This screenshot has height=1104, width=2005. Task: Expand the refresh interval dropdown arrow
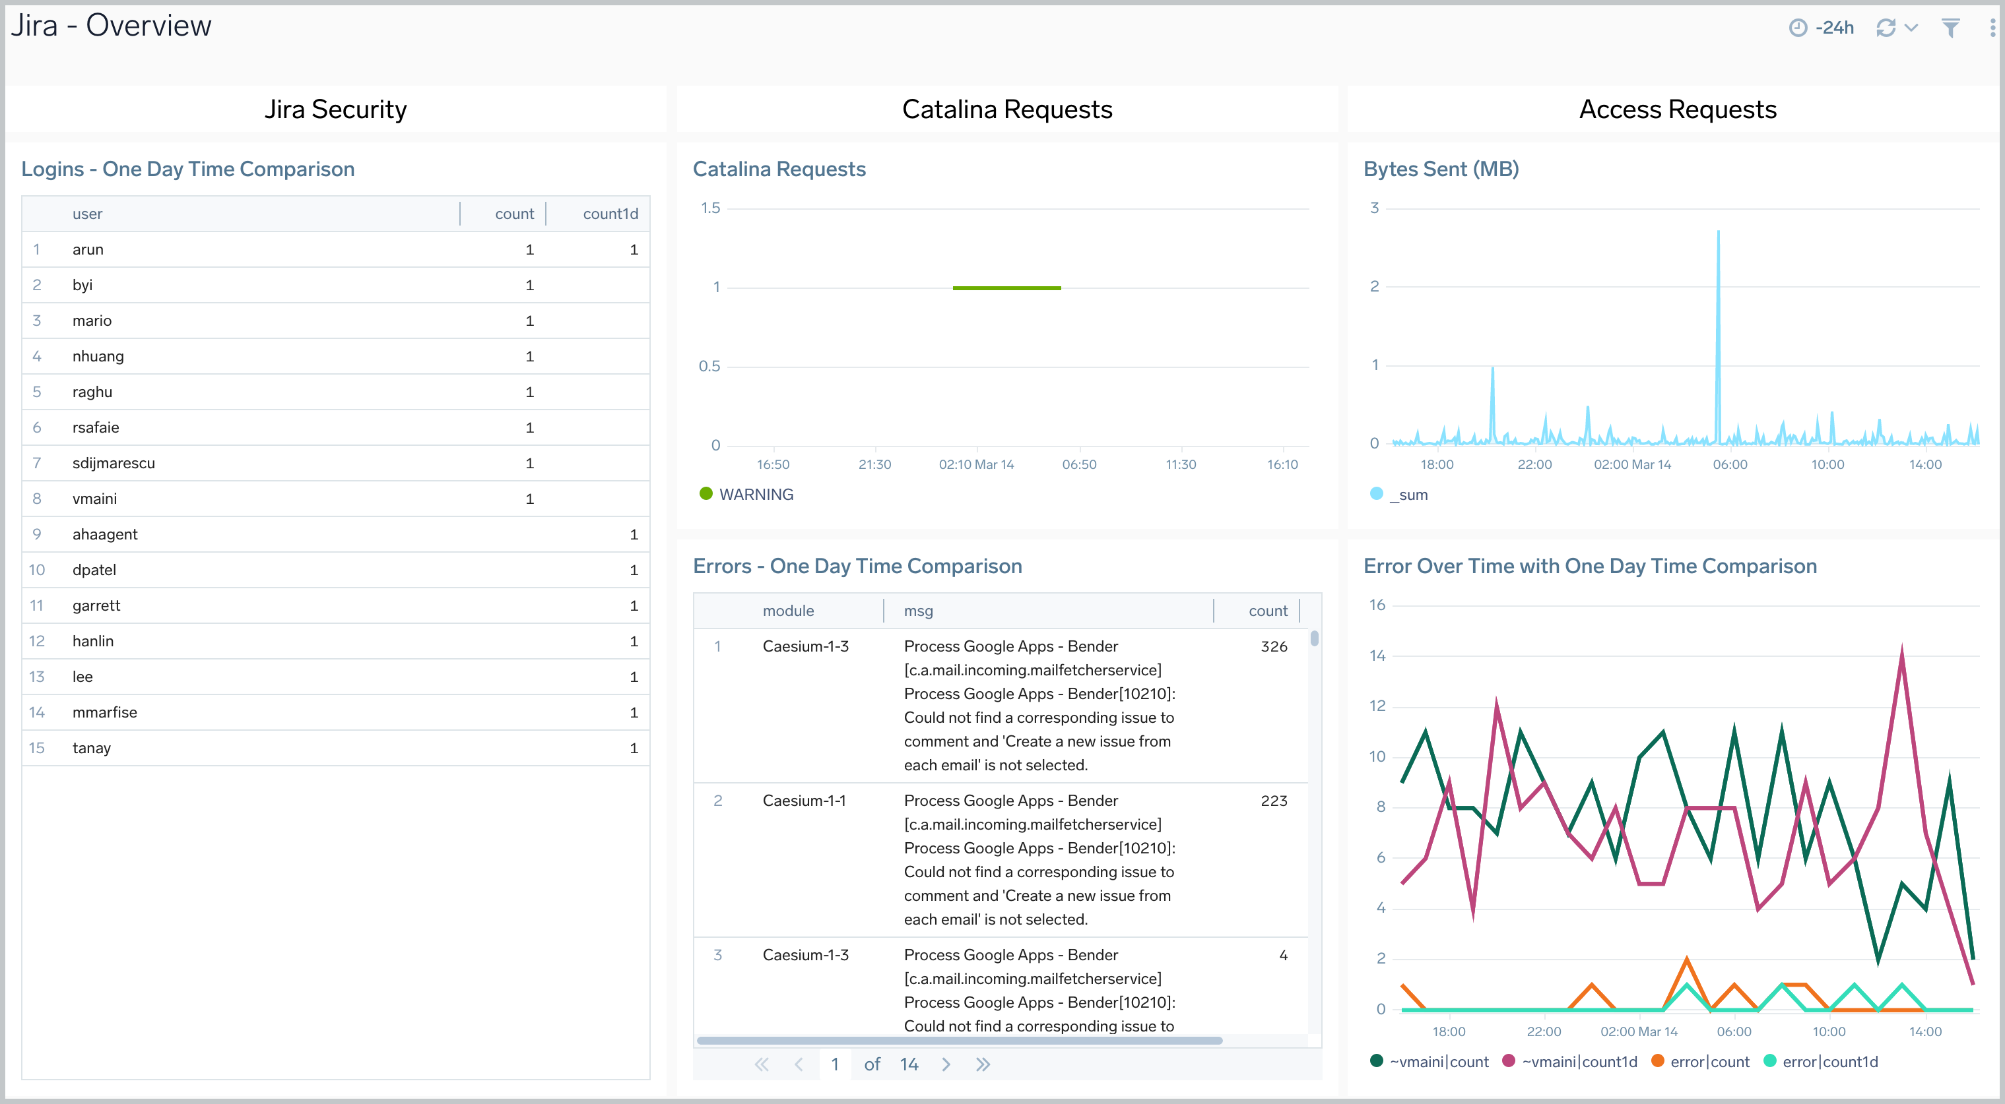pyautogui.click(x=1911, y=28)
